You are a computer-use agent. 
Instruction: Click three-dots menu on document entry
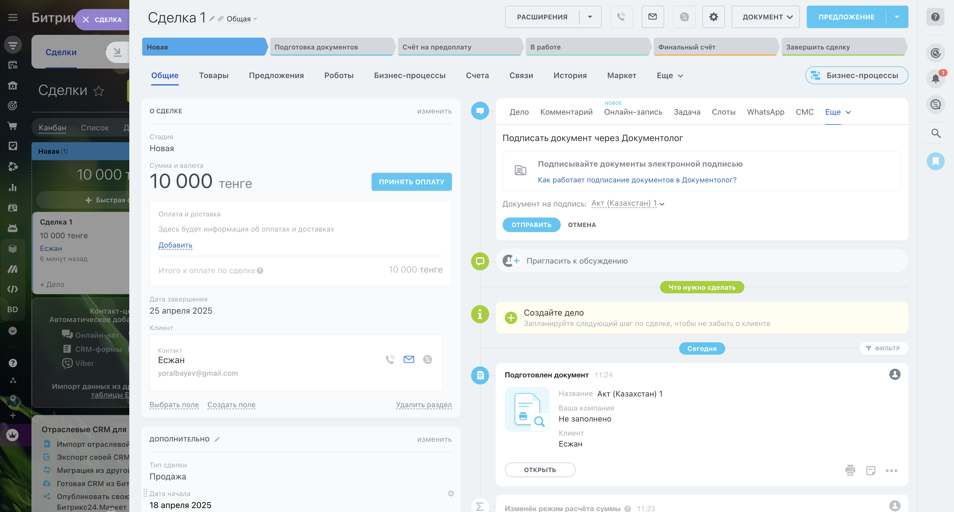(x=891, y=470)
